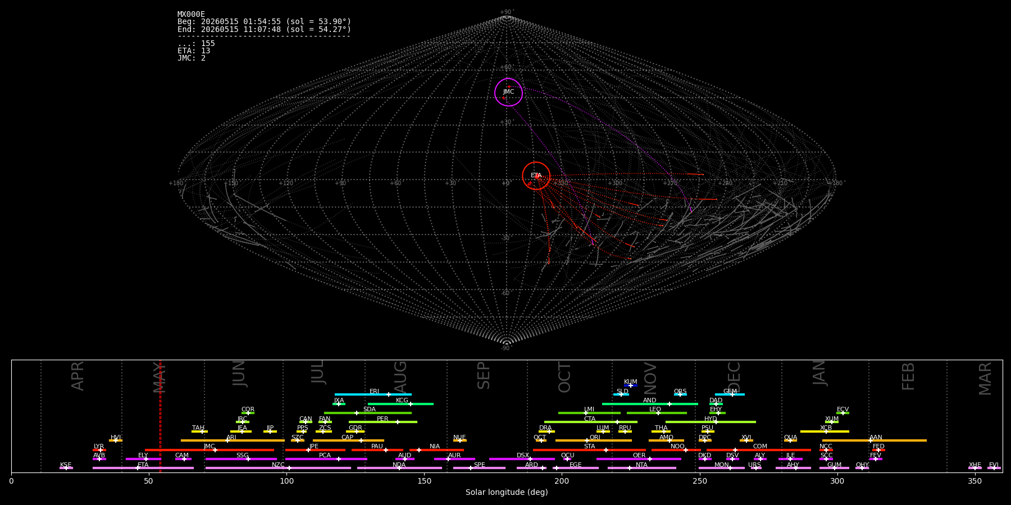Select the QUA shower label
1011x505 pixels.
790,437
